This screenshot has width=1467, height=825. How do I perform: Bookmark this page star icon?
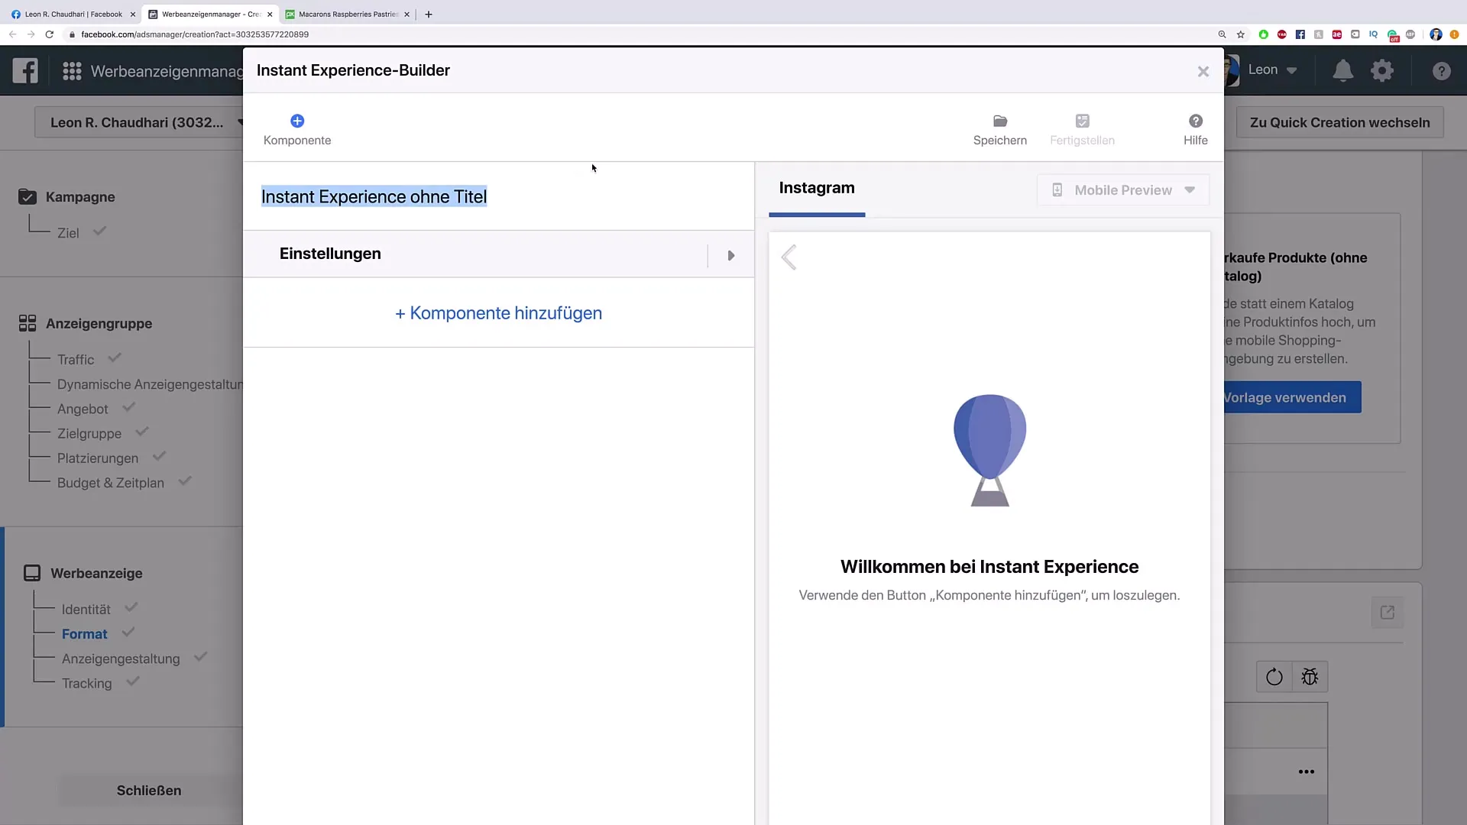tap(1241, 34)
